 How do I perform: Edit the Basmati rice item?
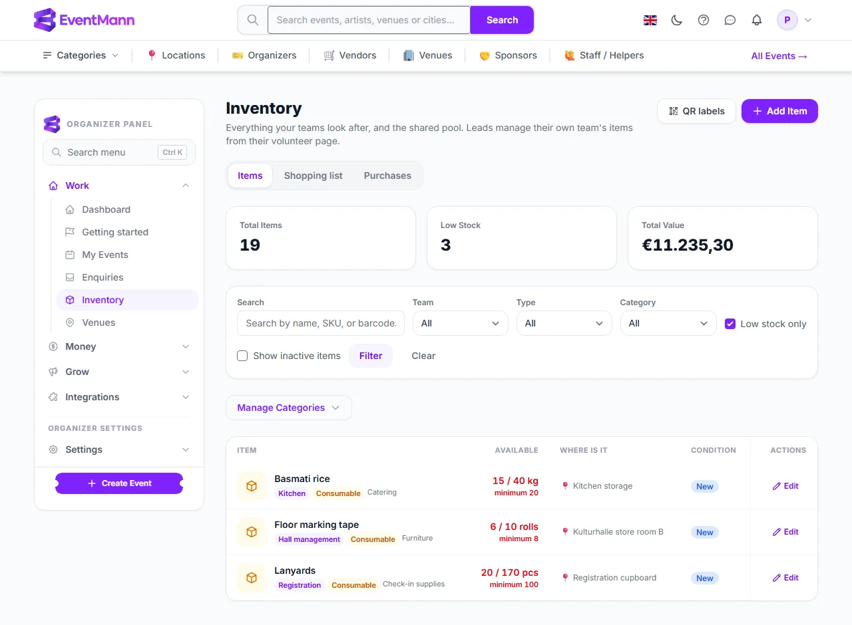(785, 486)
